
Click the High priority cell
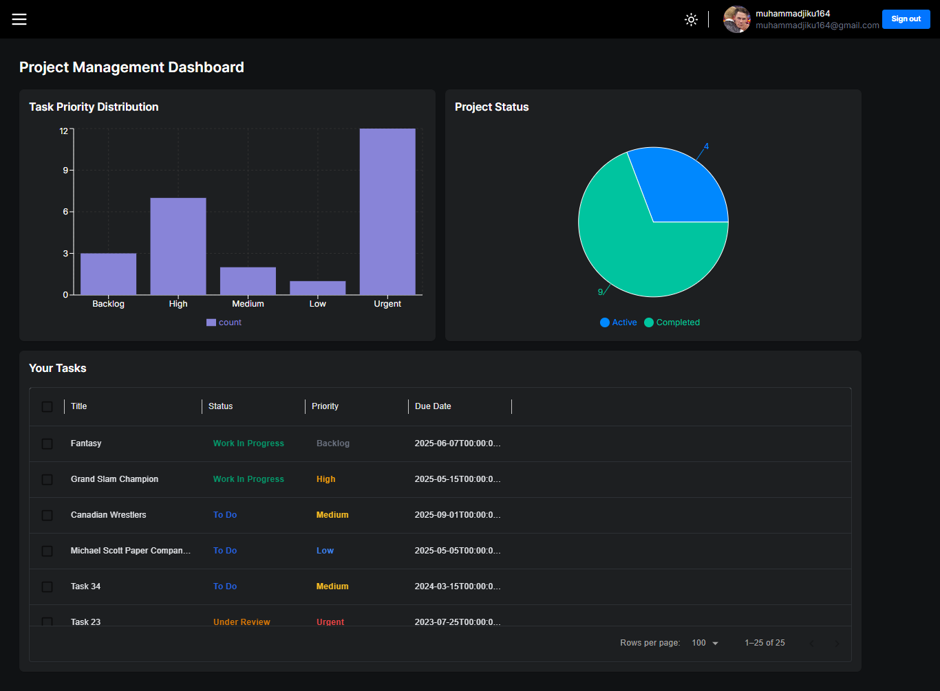tap(326, 479)
